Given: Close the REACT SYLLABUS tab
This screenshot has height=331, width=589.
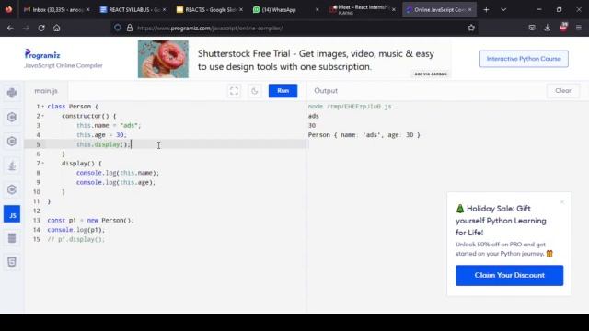Looking at the screenshot, I should tap(164, 10).
